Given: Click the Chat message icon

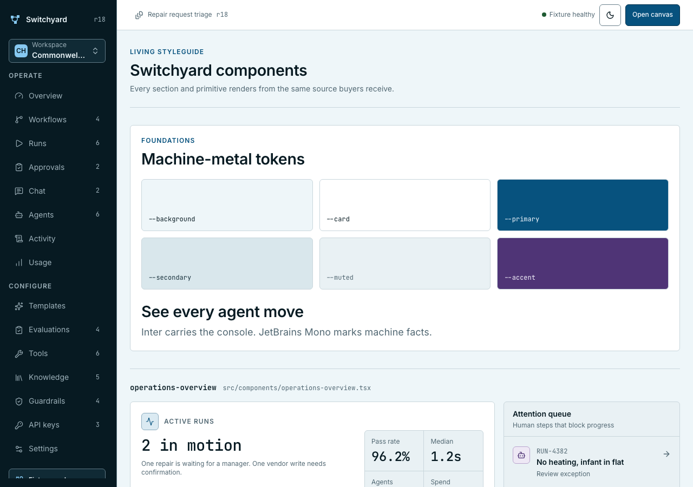Looking at the screenshot, I should (x=19, y=191).
